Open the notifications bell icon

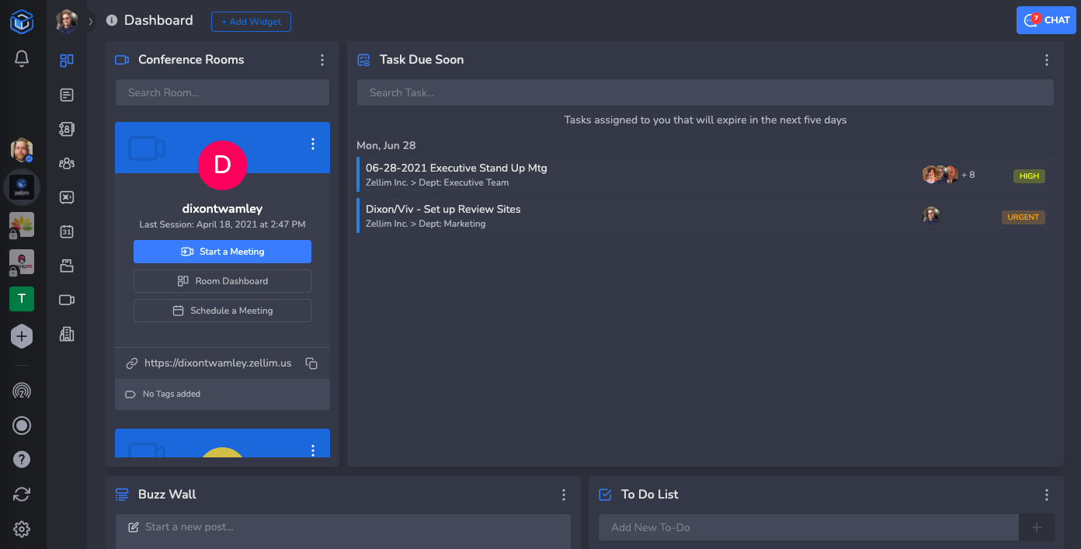[22, 58]
